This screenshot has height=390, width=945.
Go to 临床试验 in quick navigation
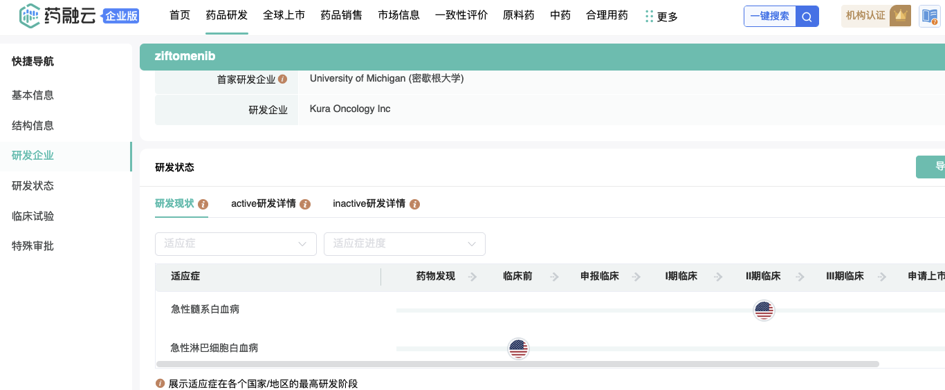[33, 216]
